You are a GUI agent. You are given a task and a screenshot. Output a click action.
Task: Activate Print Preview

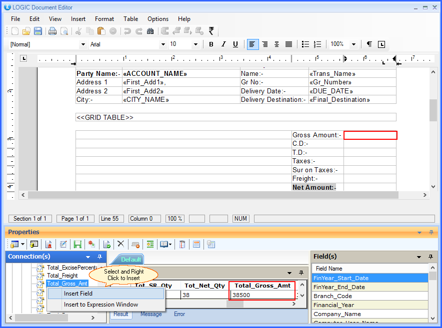[64, 30]
